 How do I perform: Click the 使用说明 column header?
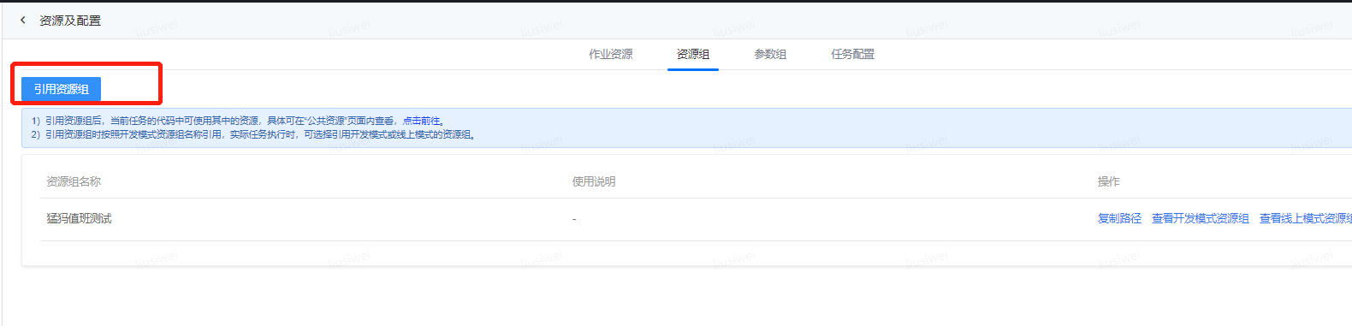pyautogui.click(x=594, y=181)
